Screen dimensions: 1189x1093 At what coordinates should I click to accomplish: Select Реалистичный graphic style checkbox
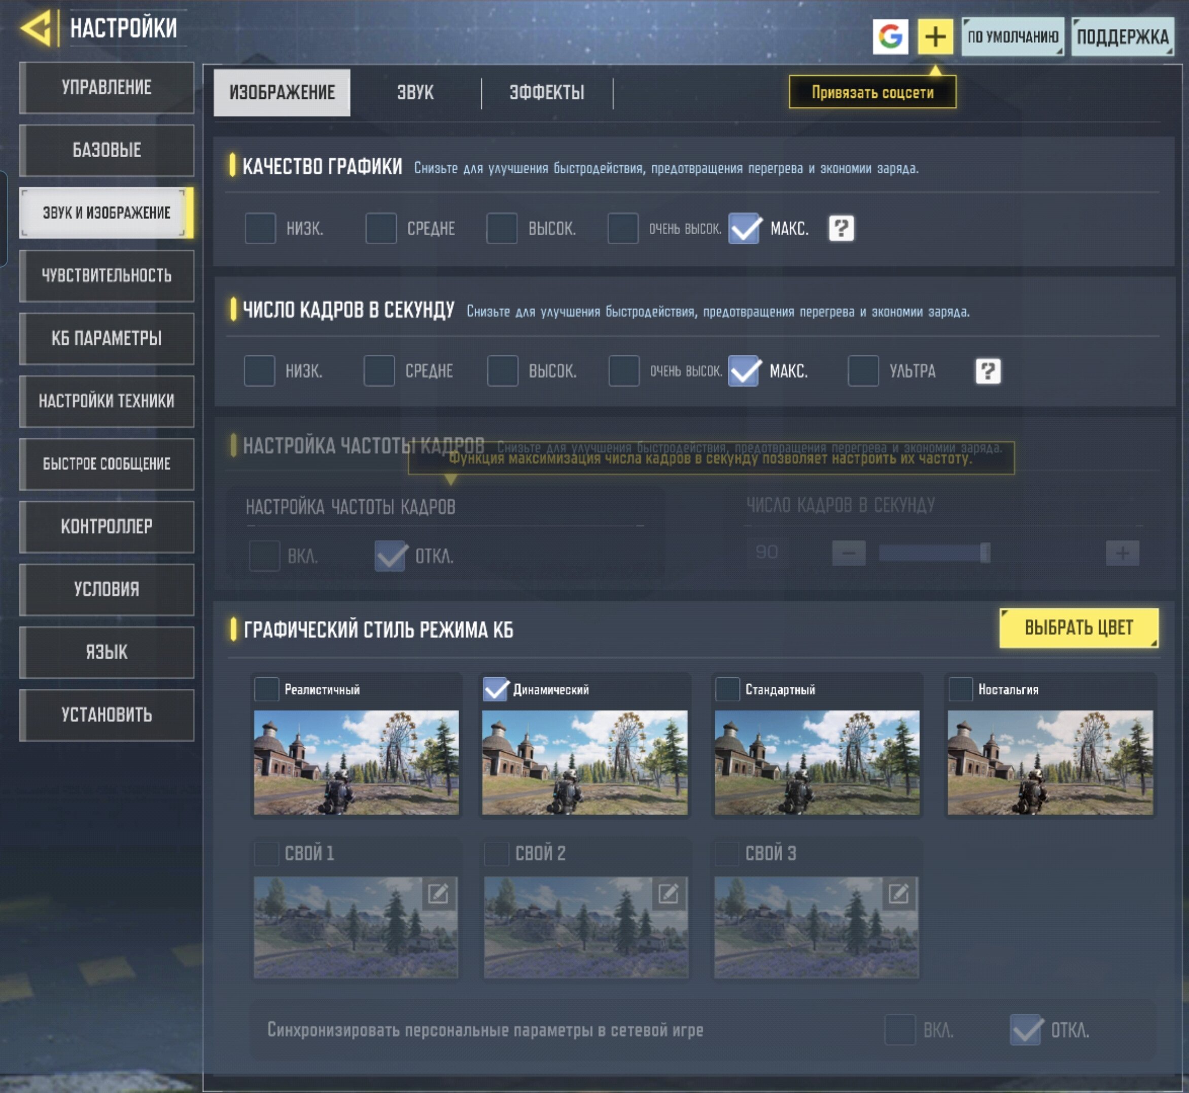(266, 689)
